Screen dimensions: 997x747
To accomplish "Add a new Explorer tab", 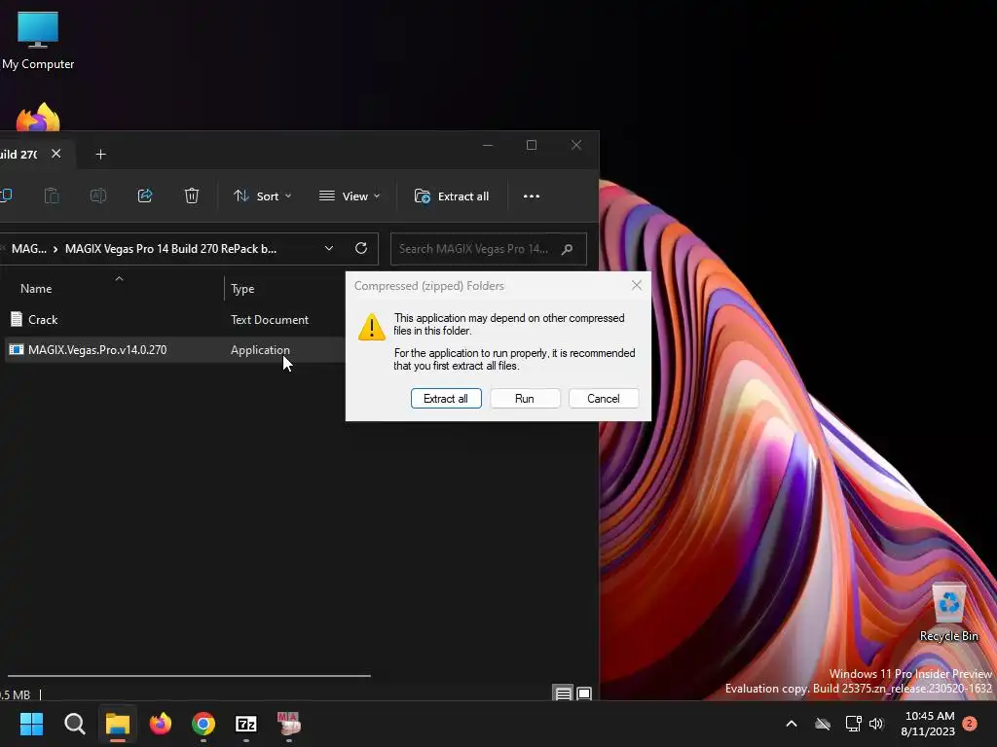I will 100,155.
